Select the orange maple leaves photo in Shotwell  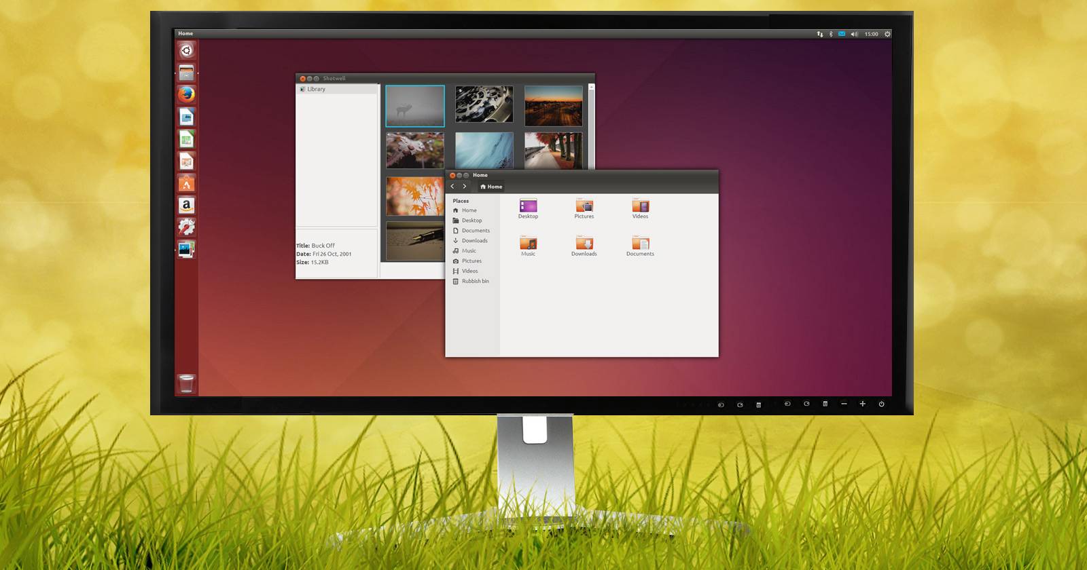[x=415, y=196]
